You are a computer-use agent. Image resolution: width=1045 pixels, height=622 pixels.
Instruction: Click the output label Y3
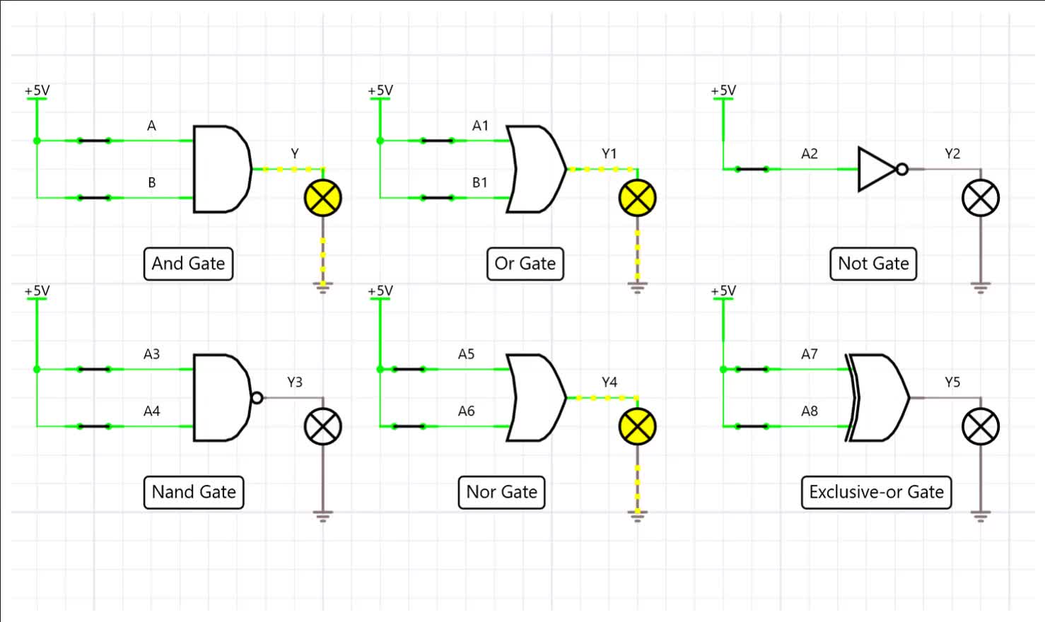coord(295,382)
